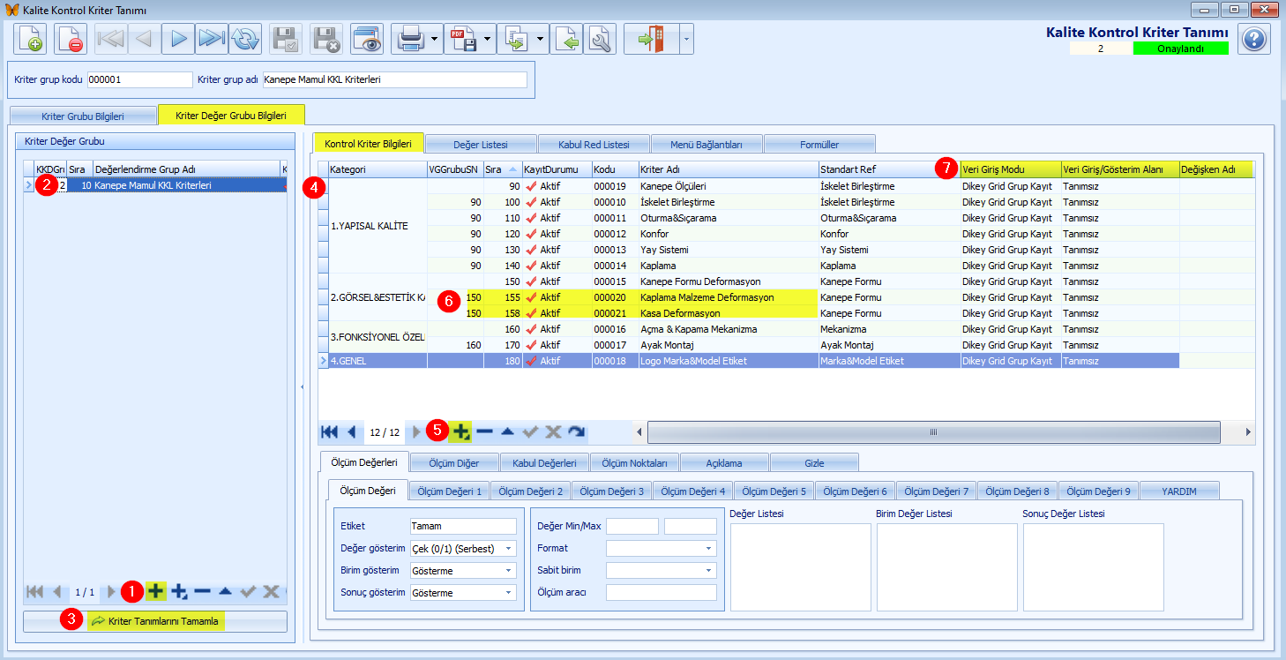The image size is (1286, 660).
Task: Open the exit door dropdown arrow
Action: coord(685,39)
